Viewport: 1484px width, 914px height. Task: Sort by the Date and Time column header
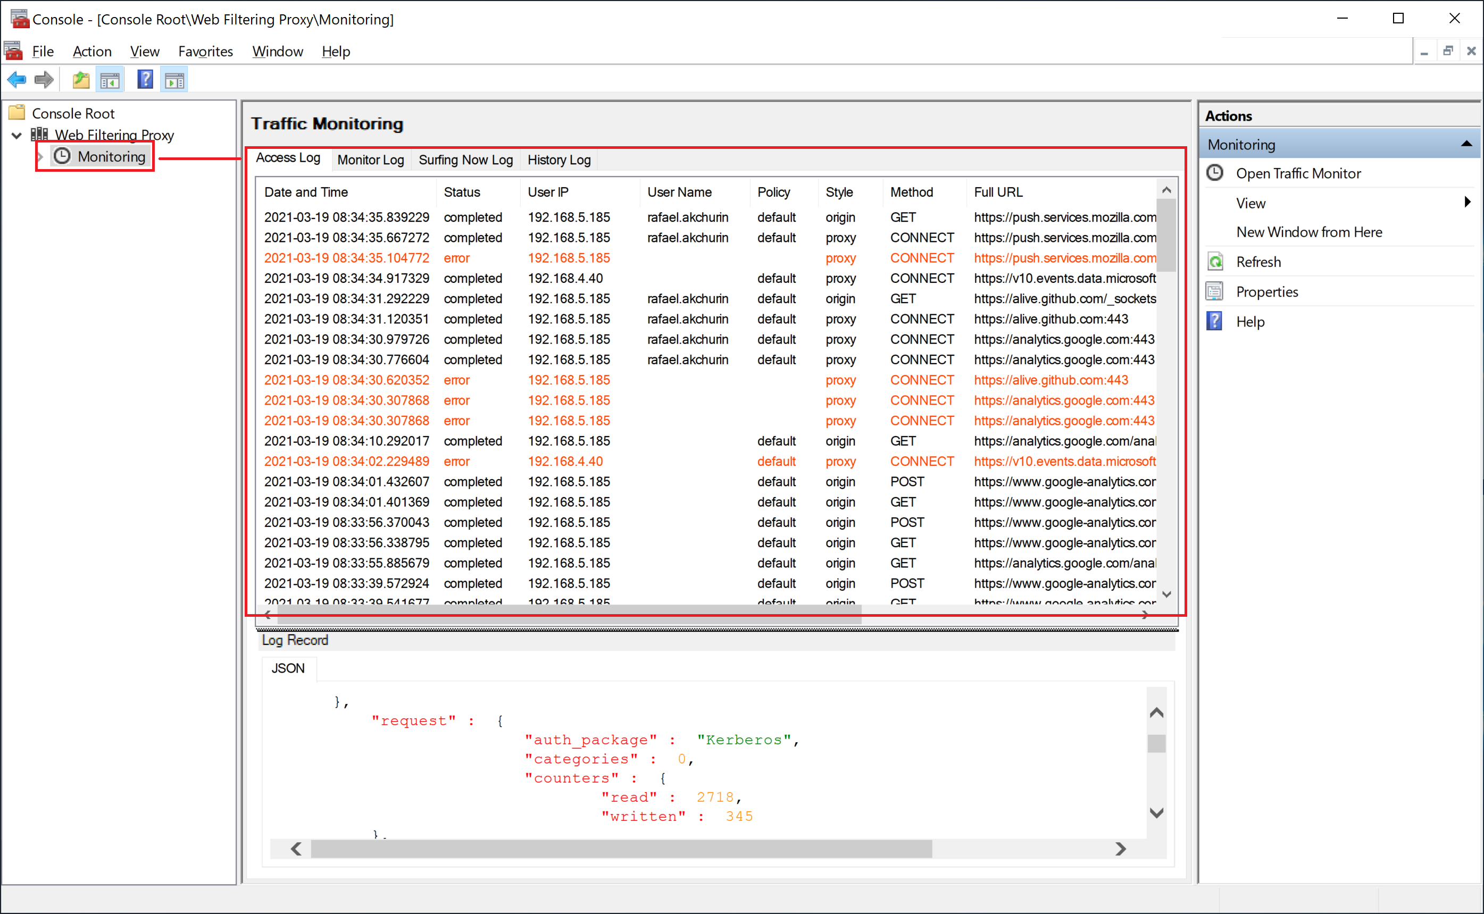click(x=346, y=192)
